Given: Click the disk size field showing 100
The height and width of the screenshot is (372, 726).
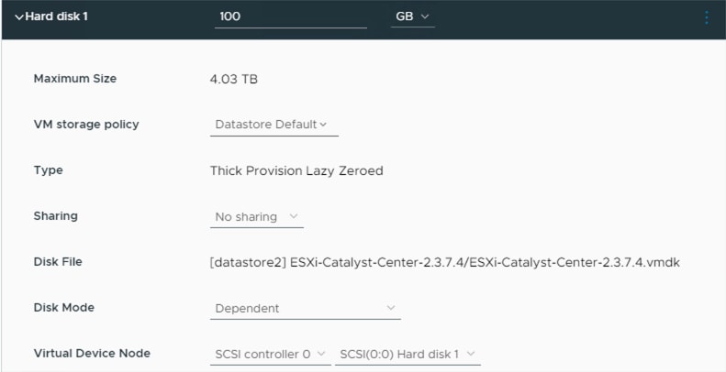Looking at the screenshot, I should [291, 17].
